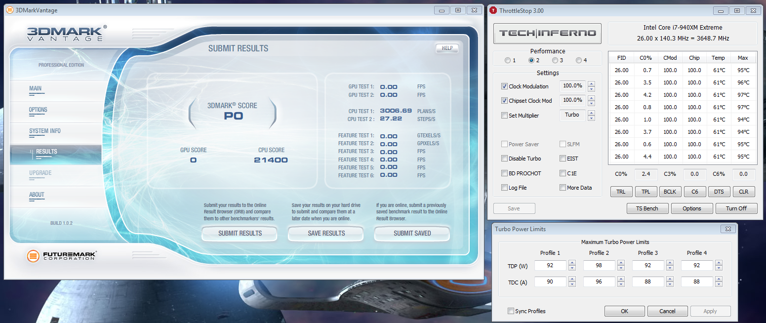
Task: Decrease Profile 2 TDC value
Action: point(621,285)
